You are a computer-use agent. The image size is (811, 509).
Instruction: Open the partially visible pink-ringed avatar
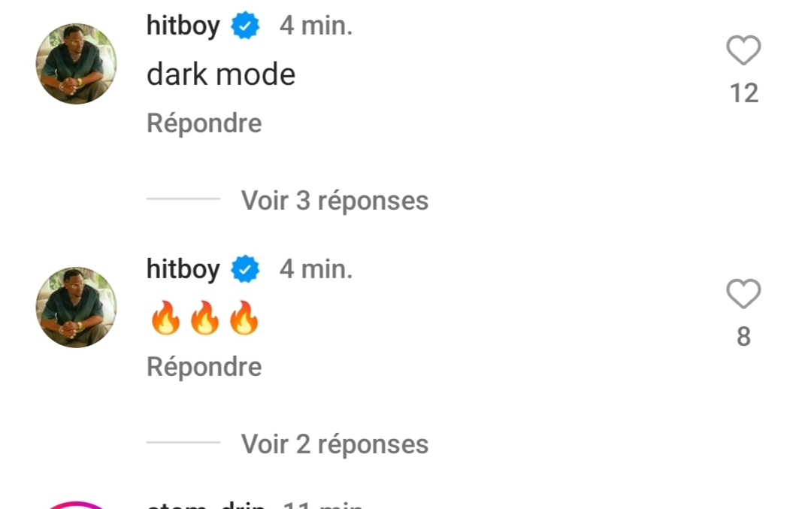tap(76, 504)
